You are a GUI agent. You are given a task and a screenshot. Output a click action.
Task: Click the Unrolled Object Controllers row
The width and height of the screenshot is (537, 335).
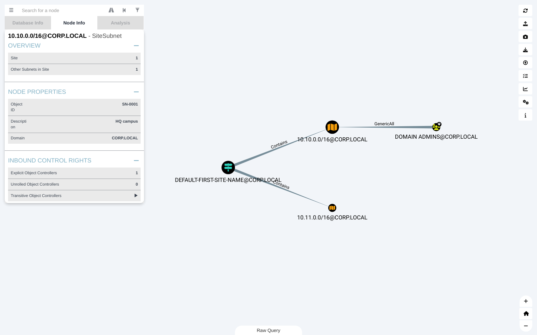[x=74, y=184]
